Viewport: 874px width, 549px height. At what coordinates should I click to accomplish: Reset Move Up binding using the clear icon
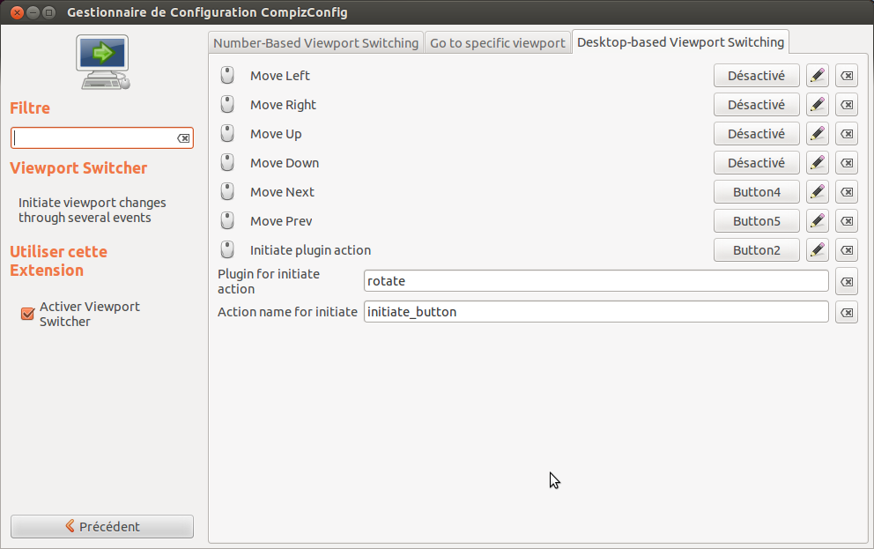pyautogui.click(x=846, y=134)
